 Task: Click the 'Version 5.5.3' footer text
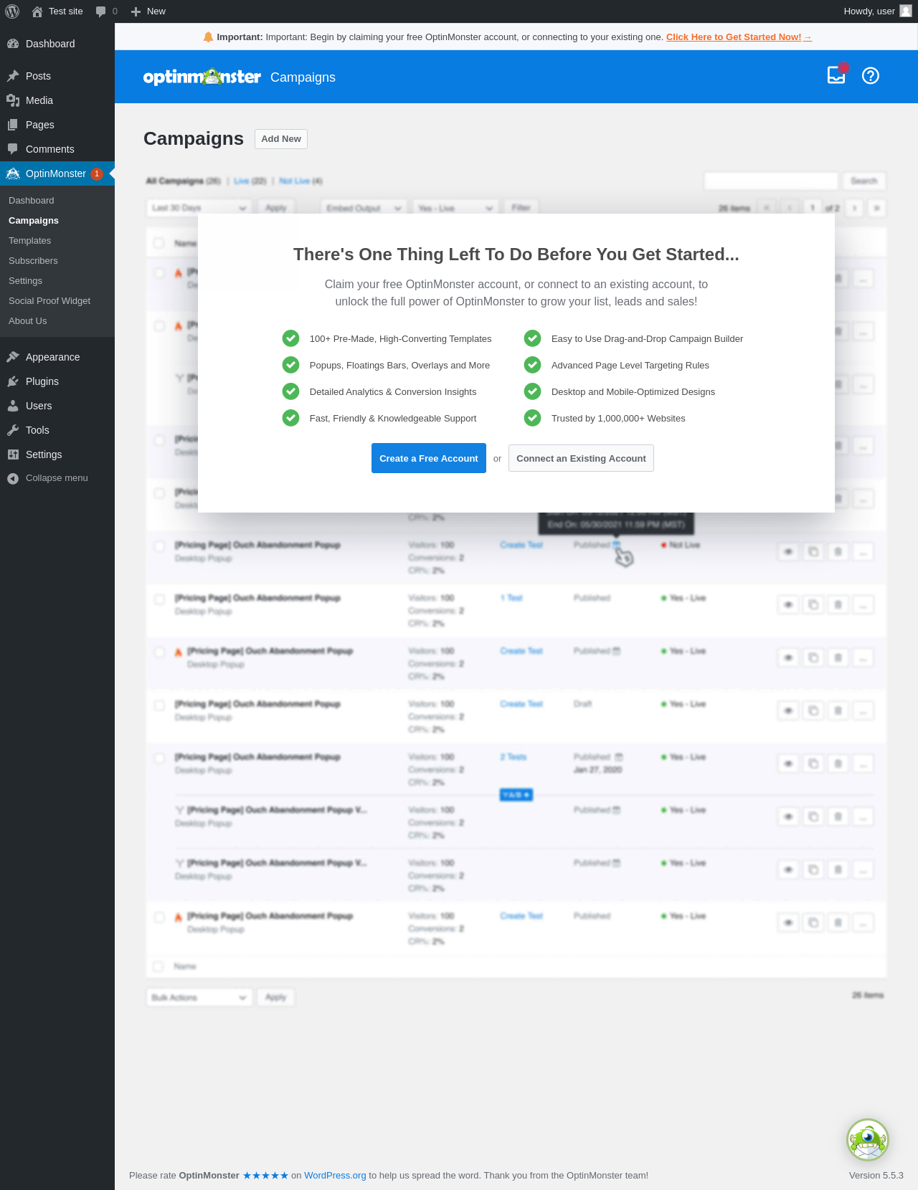[x=876, y=1175]
